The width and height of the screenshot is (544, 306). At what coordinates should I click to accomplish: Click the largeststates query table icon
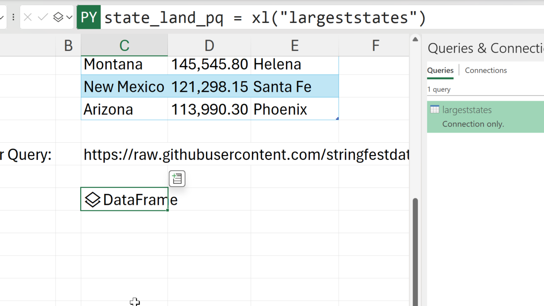[434, 110]
